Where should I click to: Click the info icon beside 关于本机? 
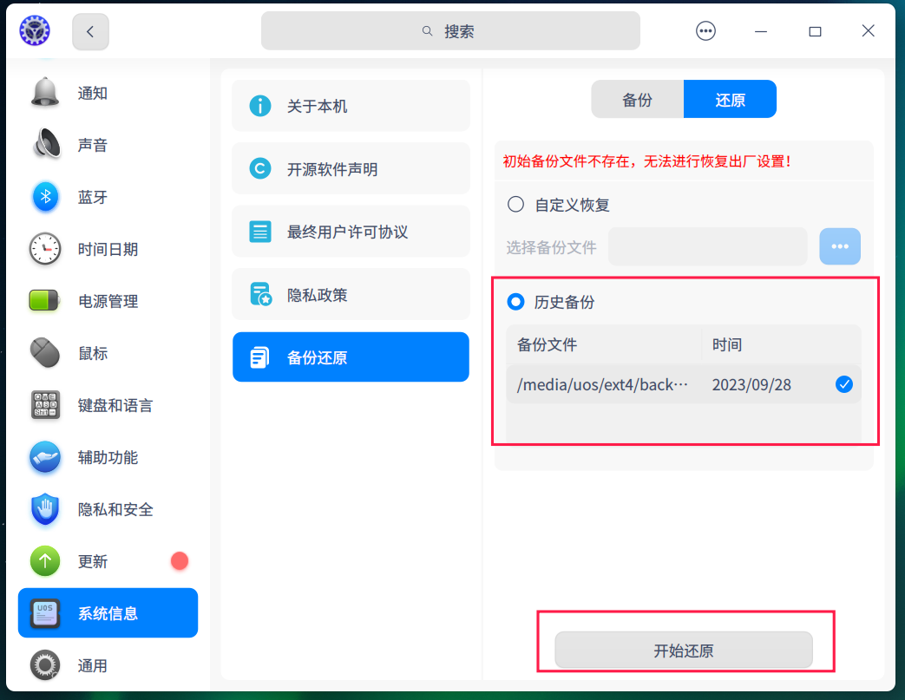click(x=260, y=106)
